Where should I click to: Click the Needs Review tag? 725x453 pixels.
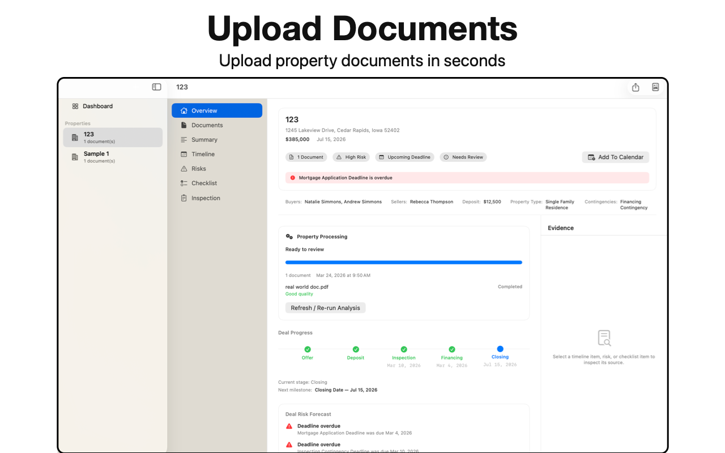pos(463,157)
